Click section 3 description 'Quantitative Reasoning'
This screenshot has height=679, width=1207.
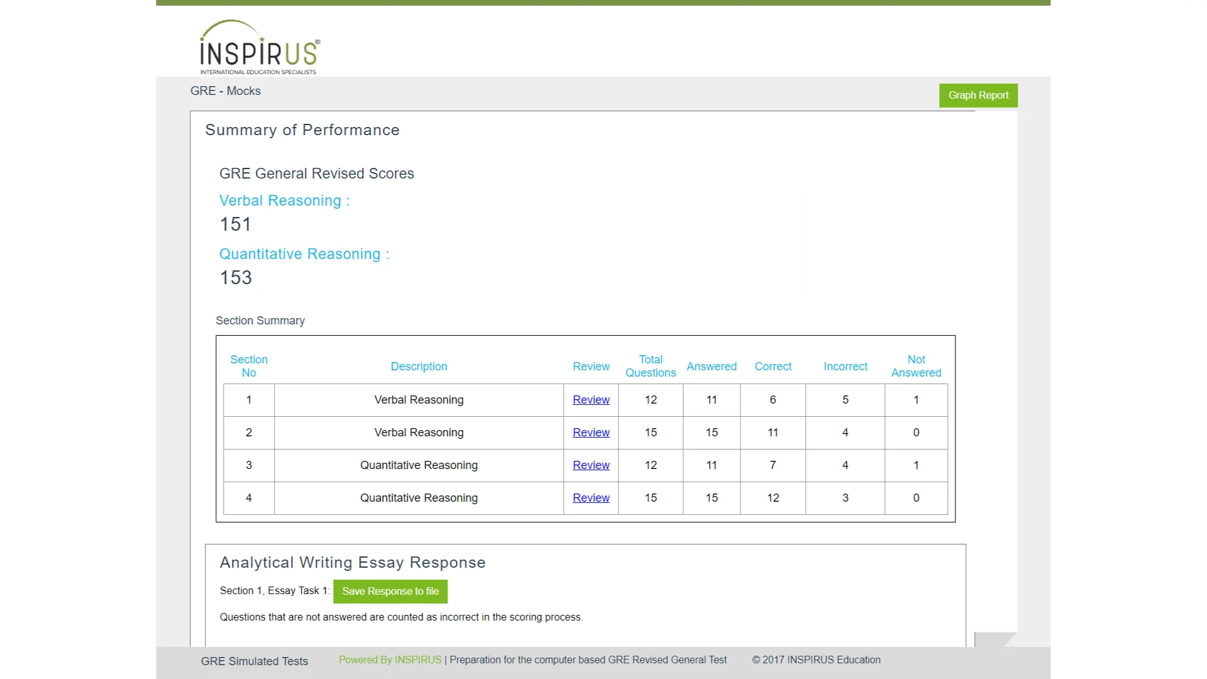pyautogui.click(x=419, y=465)
